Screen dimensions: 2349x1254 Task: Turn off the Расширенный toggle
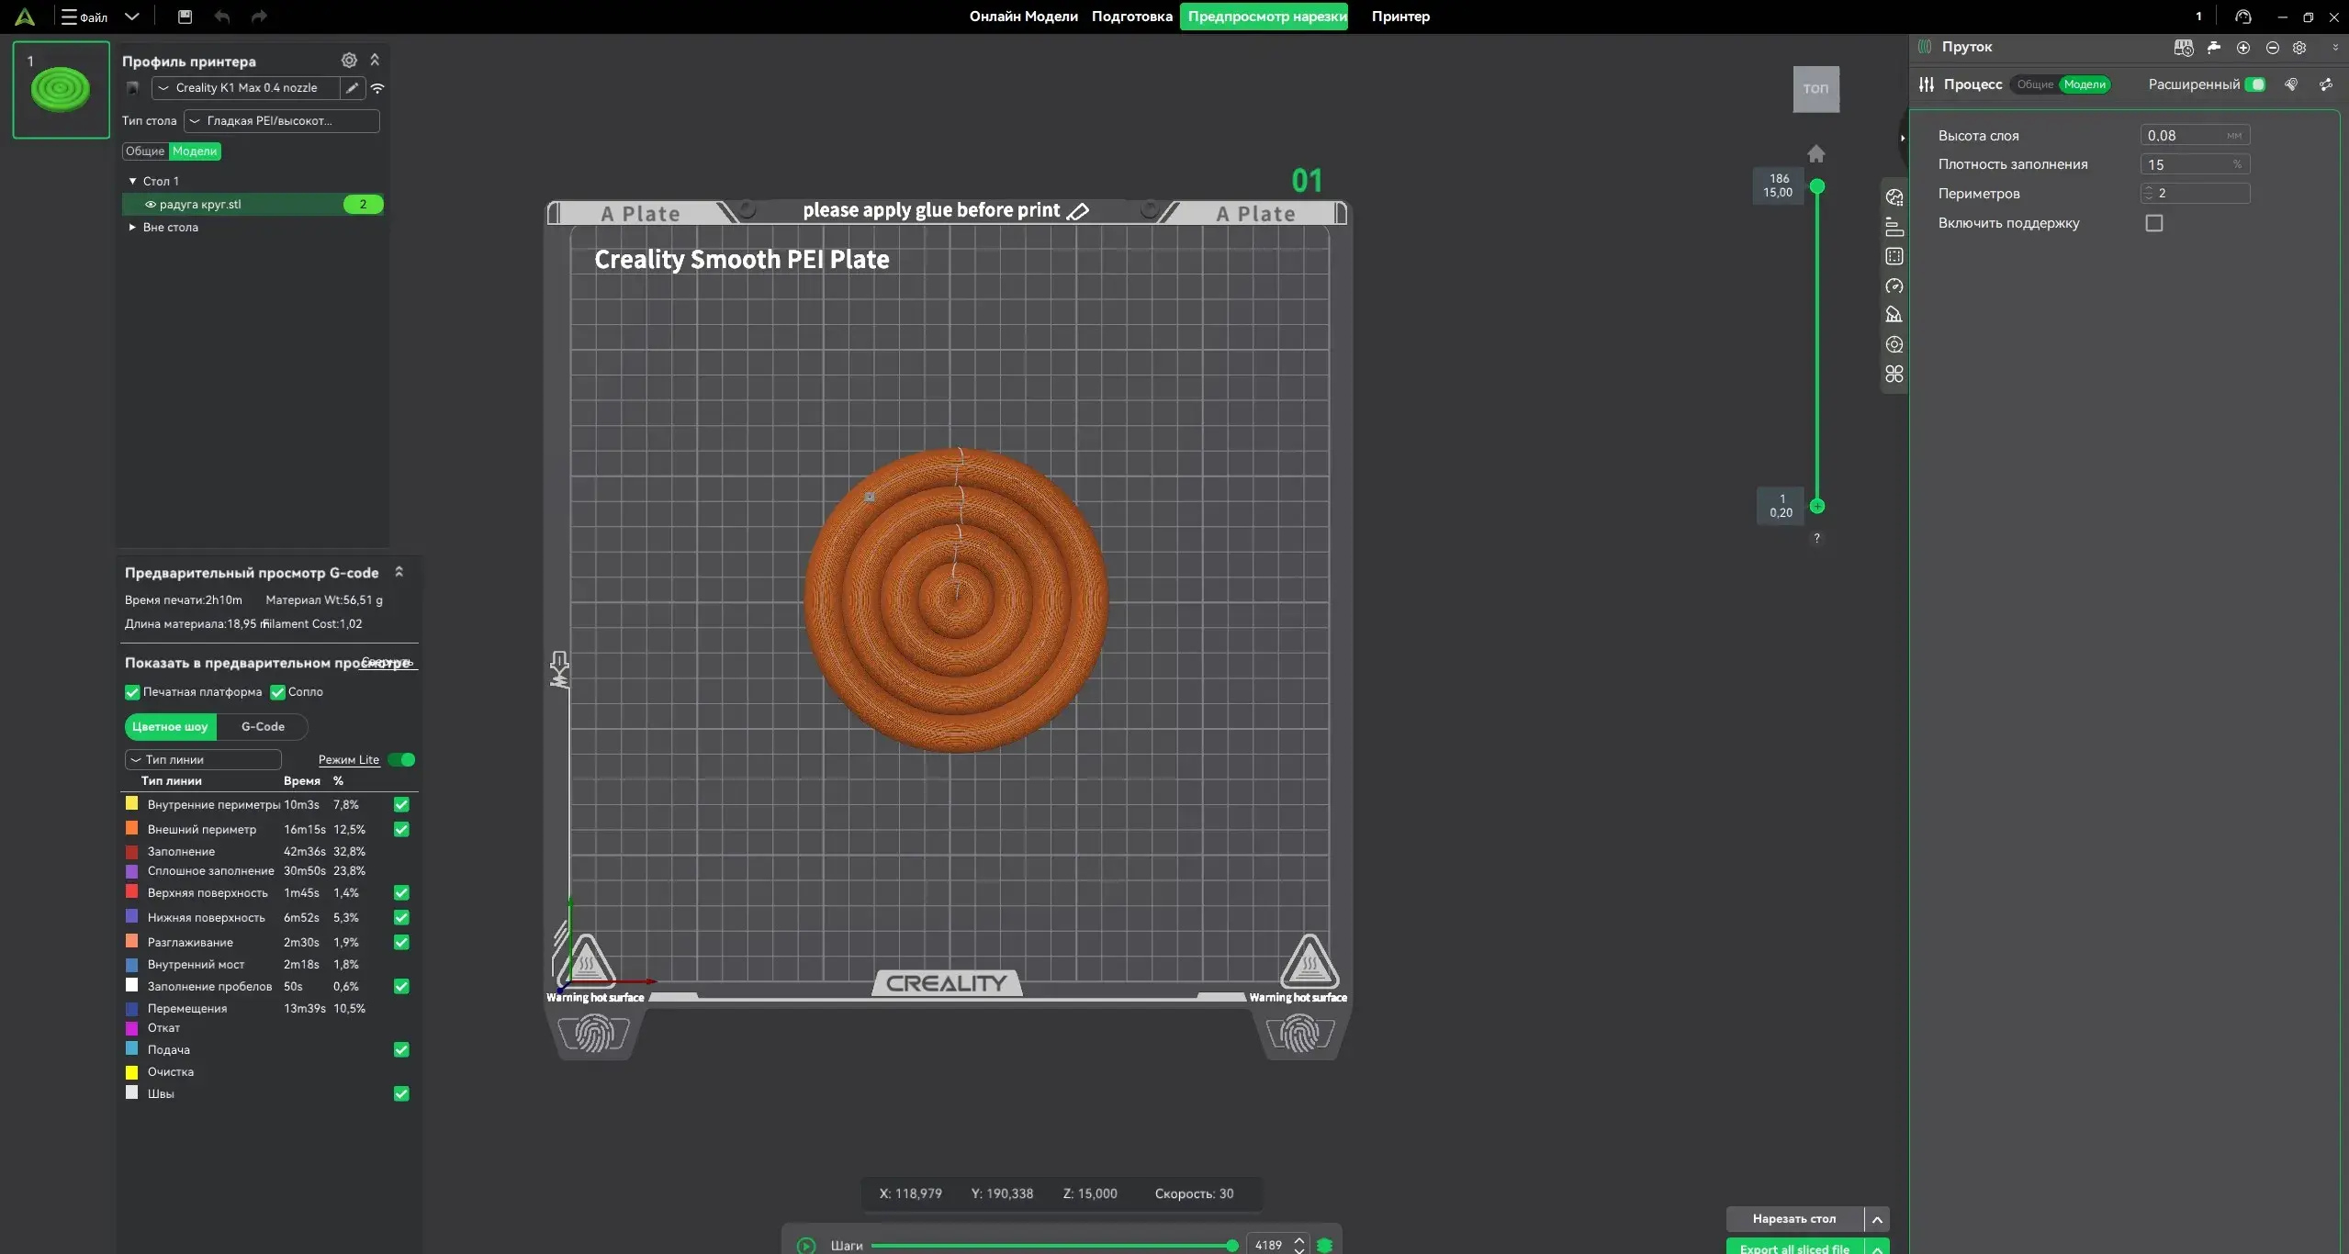(x=2254, y=84)
